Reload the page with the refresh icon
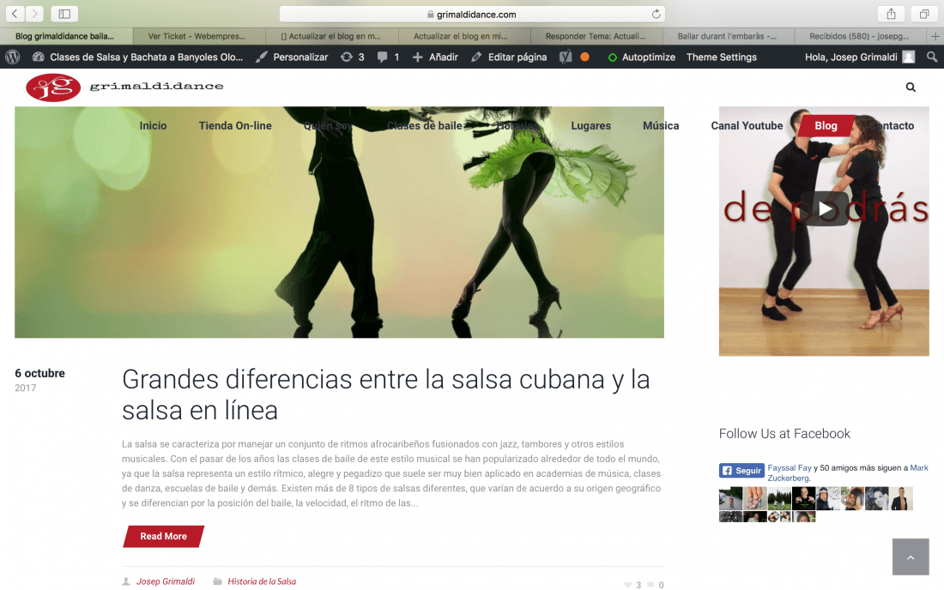This screenshot has height=590, width=944. pos(656,14)
